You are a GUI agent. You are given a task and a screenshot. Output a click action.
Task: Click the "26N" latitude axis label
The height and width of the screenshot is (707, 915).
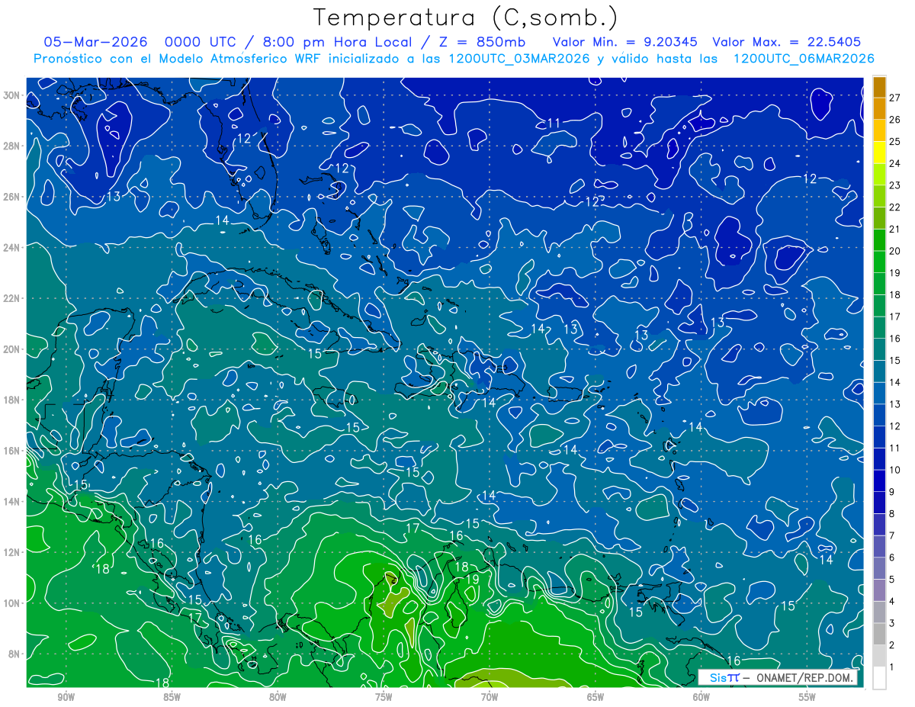(x=13, y=197)
